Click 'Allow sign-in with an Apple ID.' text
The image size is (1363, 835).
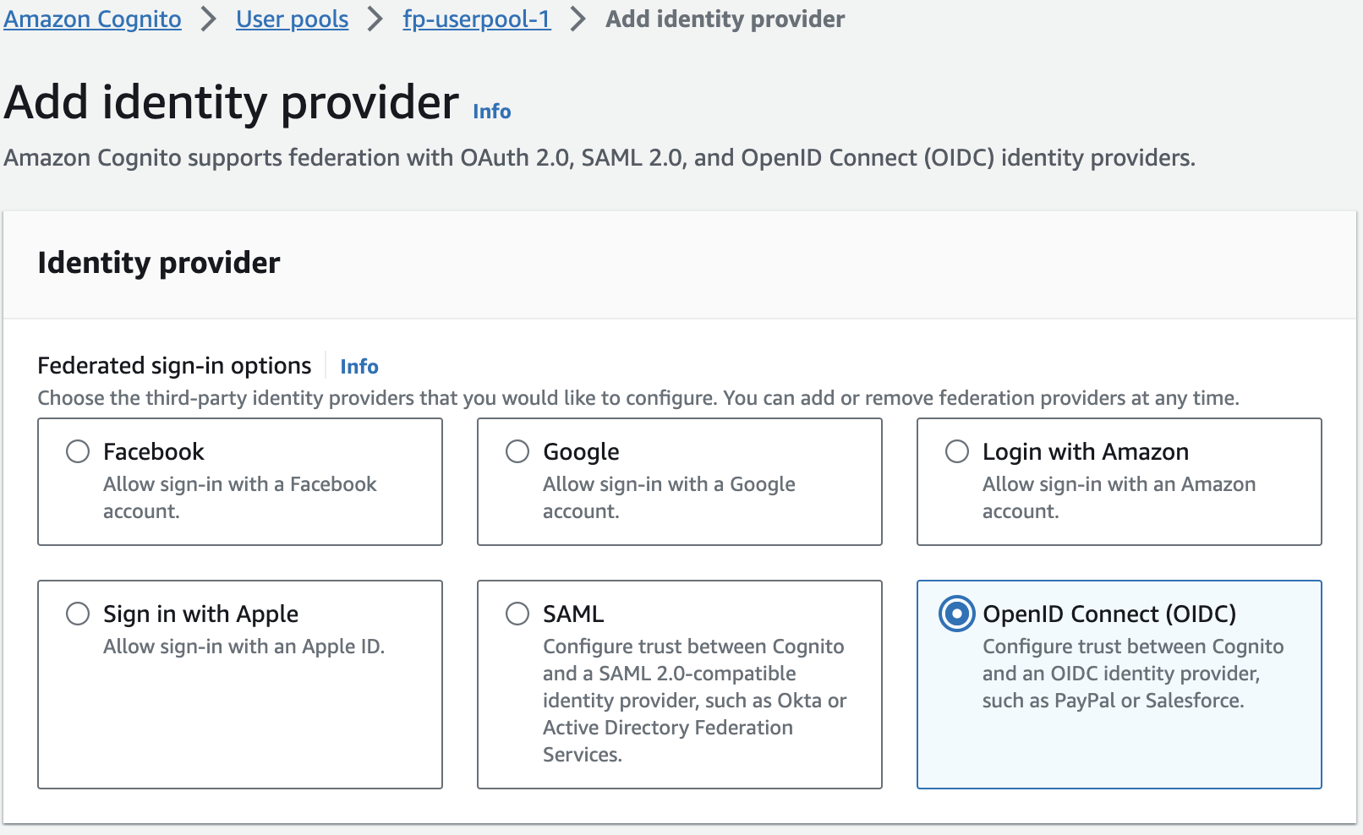[x=244, y=647]
